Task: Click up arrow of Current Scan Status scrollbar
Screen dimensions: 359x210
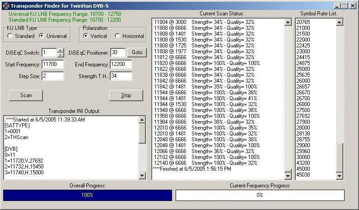Action: coord(288,22)
